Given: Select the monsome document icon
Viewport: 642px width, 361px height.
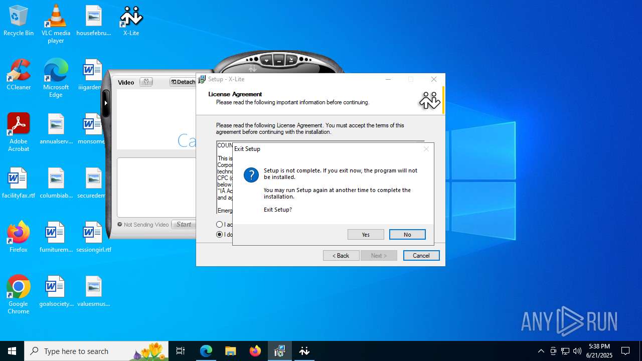Looking at the screenshot, I should pyautogui.click(x=92, y=129).
